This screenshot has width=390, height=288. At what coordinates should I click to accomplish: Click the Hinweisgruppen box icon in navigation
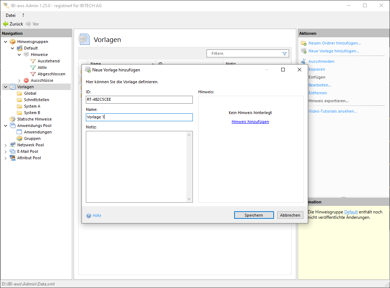pos(13,42)
